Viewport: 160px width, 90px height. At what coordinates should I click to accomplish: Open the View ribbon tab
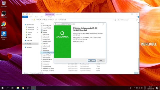pyautogui.click(x=42, y=17)
